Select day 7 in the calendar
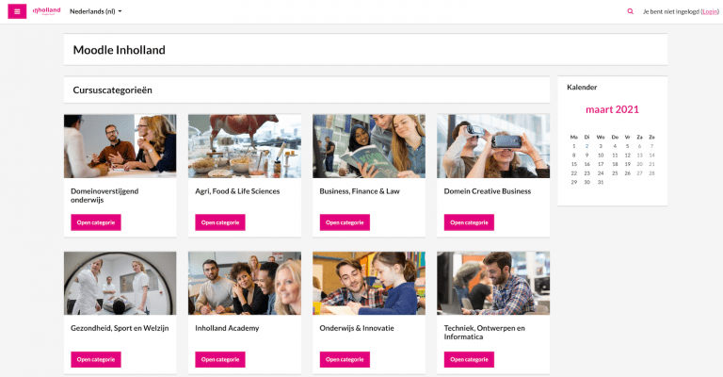 tap(651, 146)
